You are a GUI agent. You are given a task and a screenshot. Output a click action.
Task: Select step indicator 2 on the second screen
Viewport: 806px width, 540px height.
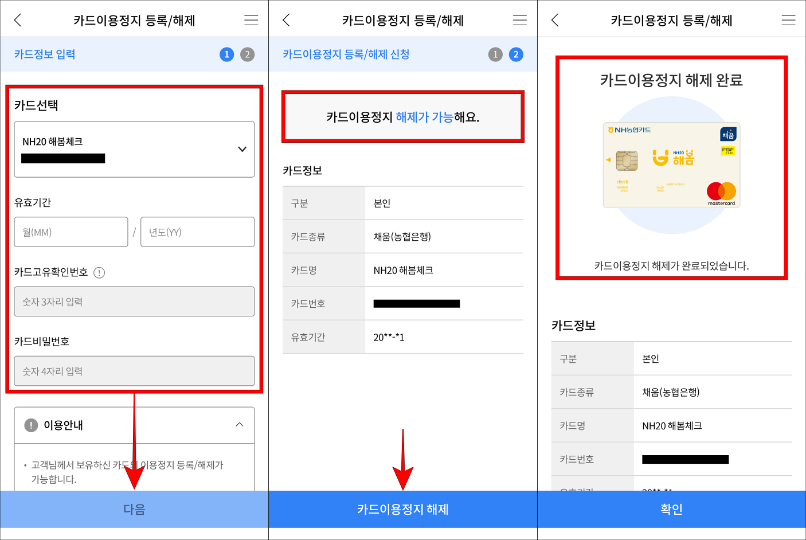coord(516,54)
